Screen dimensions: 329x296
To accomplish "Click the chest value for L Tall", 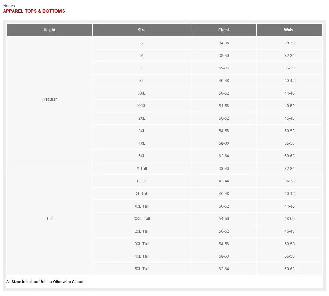I will click(x=224, y=181).
